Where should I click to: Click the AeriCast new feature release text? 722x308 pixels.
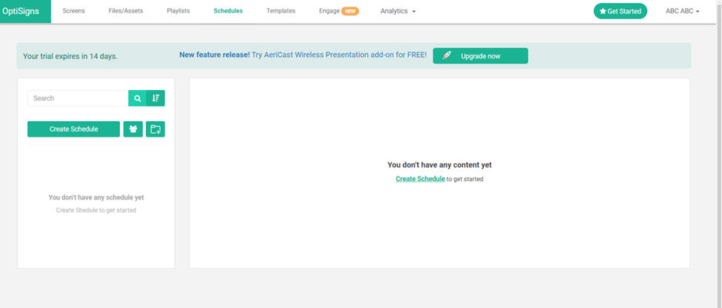(302, 55)
